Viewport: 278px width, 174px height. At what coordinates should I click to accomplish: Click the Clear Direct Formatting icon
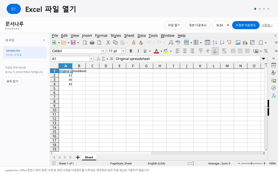point(141,42)
